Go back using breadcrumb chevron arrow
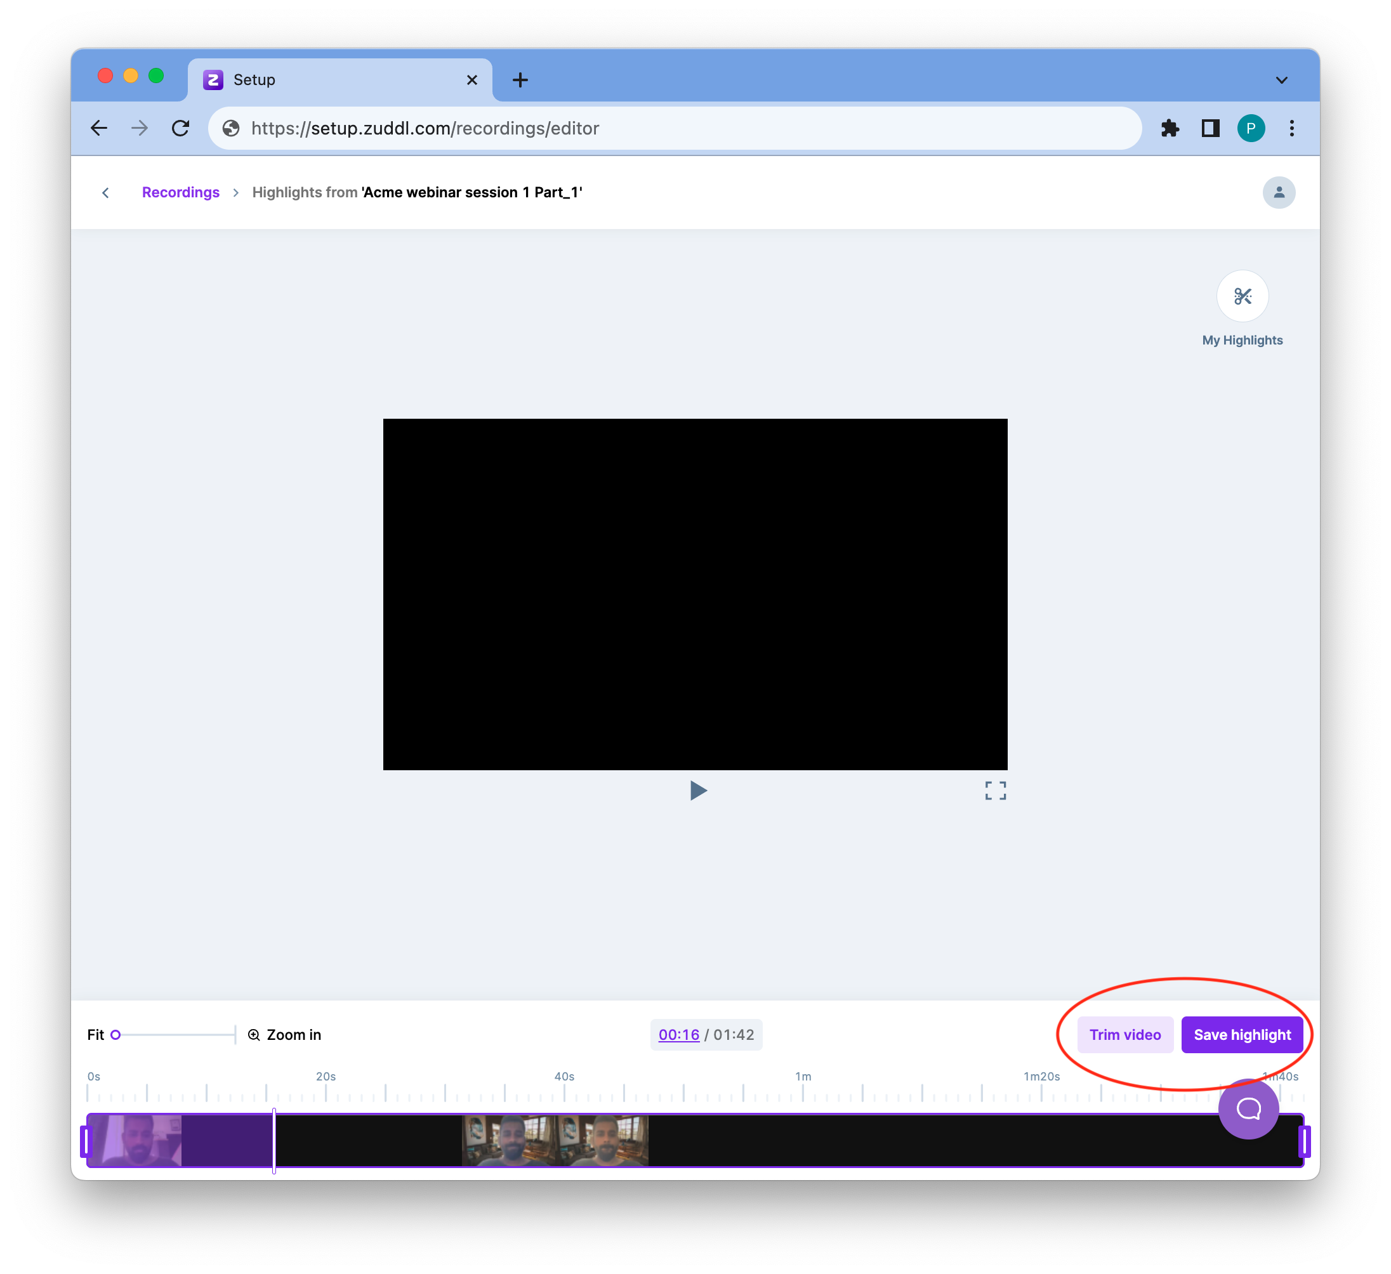The height and width of the screenshot is (1274, 1391). (105, 193)
